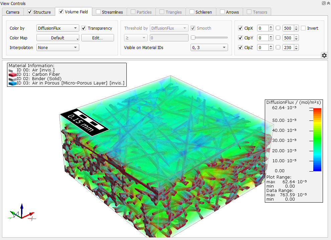Click the ClipZ max value field showing 230
331x240 pixels.
pos(289,47)
